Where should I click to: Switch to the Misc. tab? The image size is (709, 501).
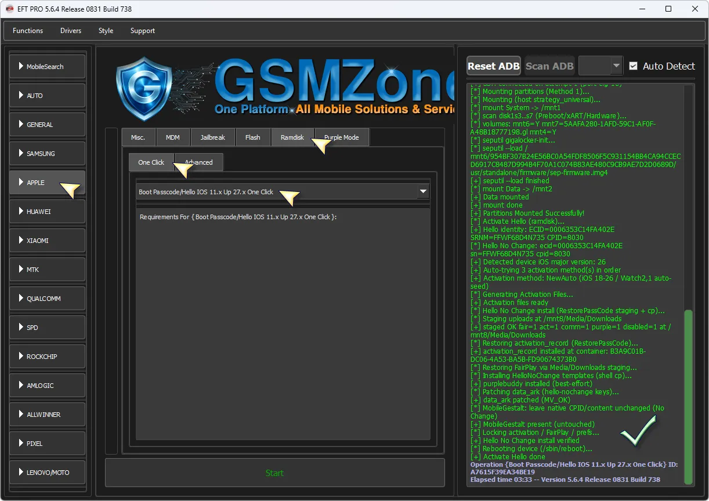[x=138, y=137]
